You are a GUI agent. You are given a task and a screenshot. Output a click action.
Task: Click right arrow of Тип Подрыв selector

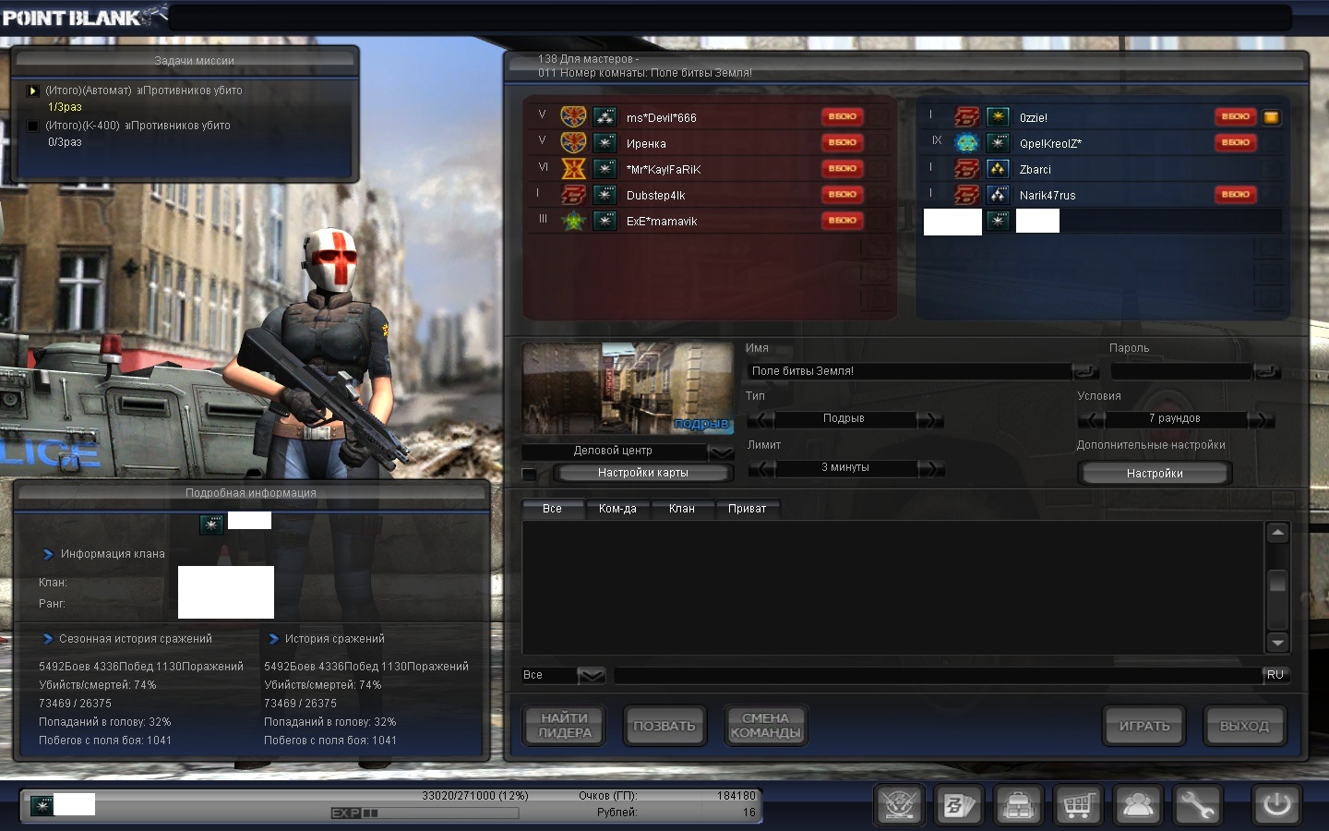coord(930,419)
